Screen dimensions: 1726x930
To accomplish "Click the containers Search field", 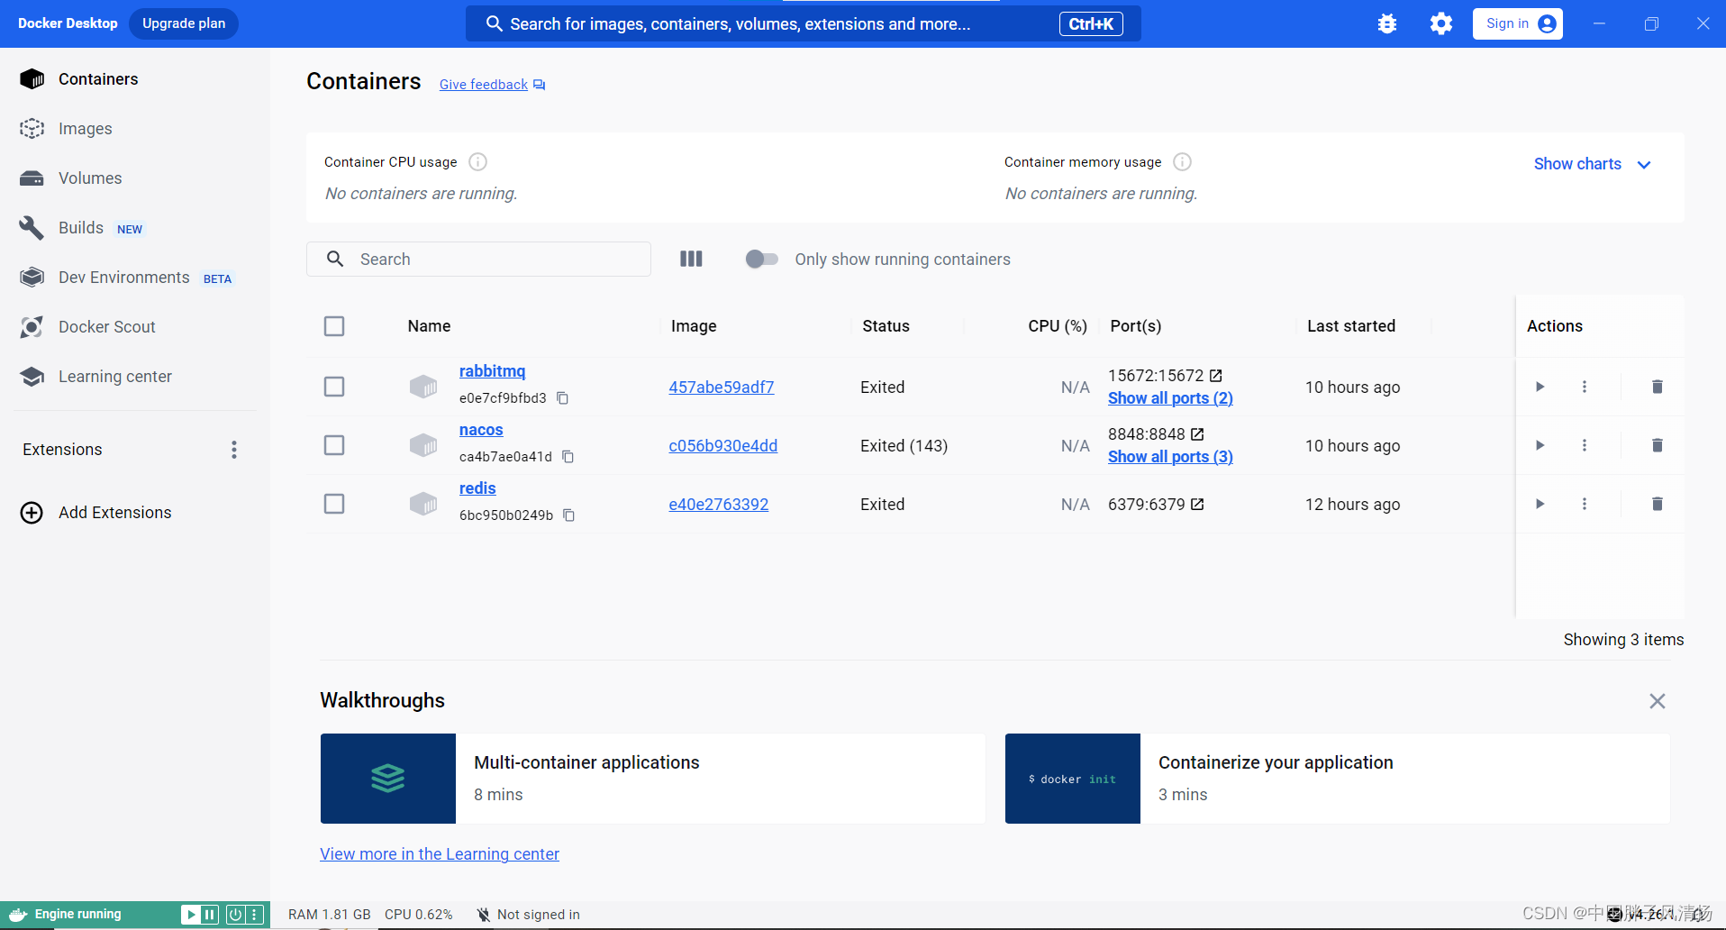I will click(478, 260).
